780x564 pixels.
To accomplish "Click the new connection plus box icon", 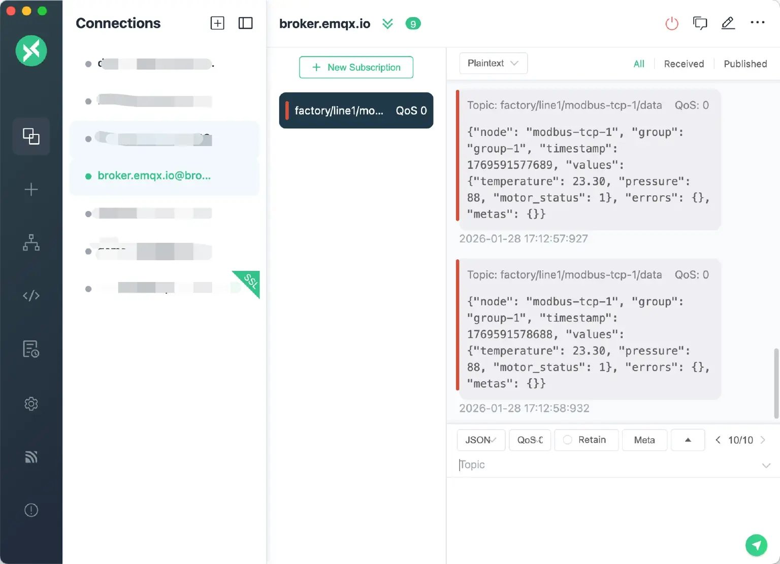I will point(217,23).
